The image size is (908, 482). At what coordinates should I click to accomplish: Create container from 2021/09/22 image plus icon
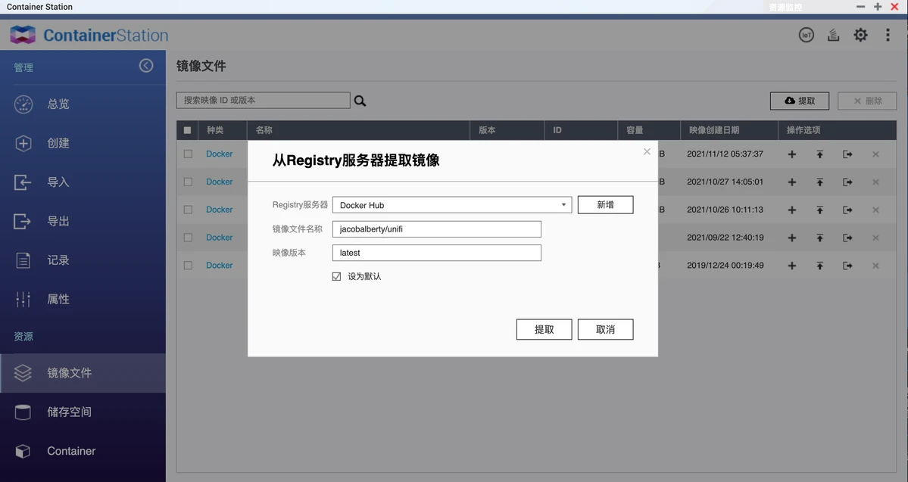click(791, 238)
